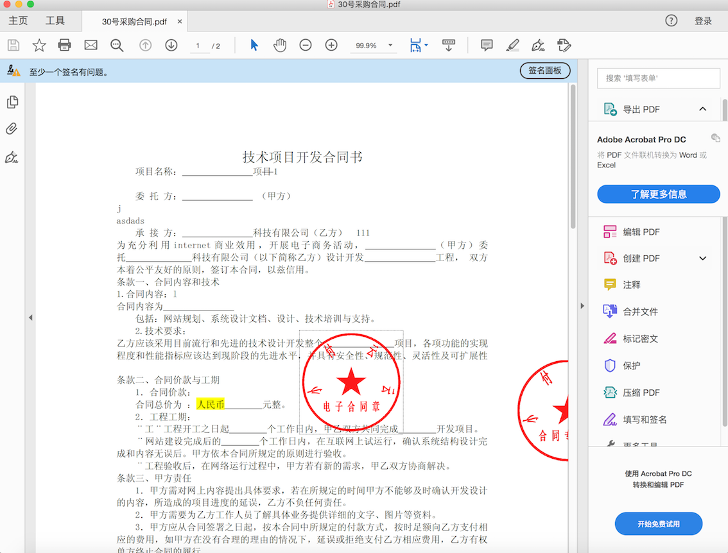Collapse the left navigation pane arrow
Viewport: 728px width, 553px height.
[x=31, y=318]
